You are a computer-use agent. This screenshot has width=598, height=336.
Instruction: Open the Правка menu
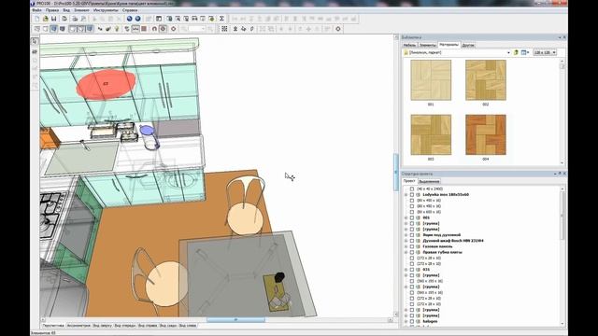pos(52,10)
